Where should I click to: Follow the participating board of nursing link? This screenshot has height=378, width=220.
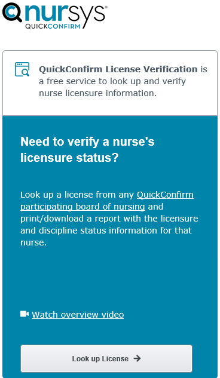tap(82, 207)
